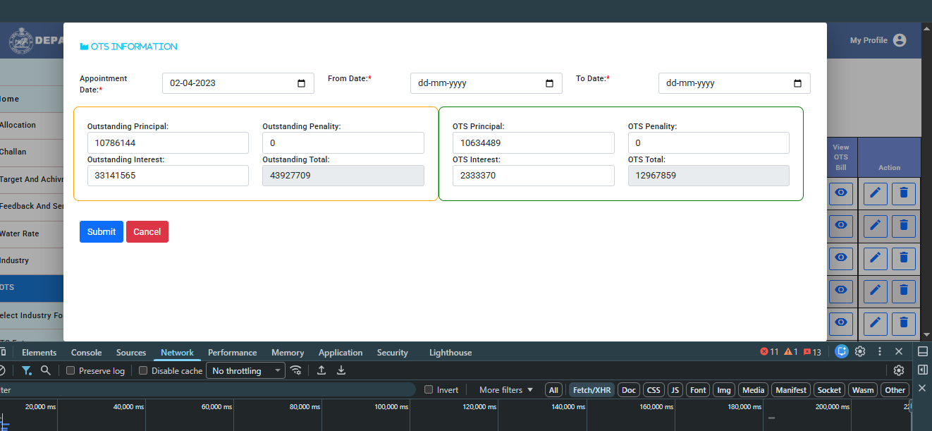Click the export HAR download icon
The image size is (932, 431).
[x=341, y=370]
